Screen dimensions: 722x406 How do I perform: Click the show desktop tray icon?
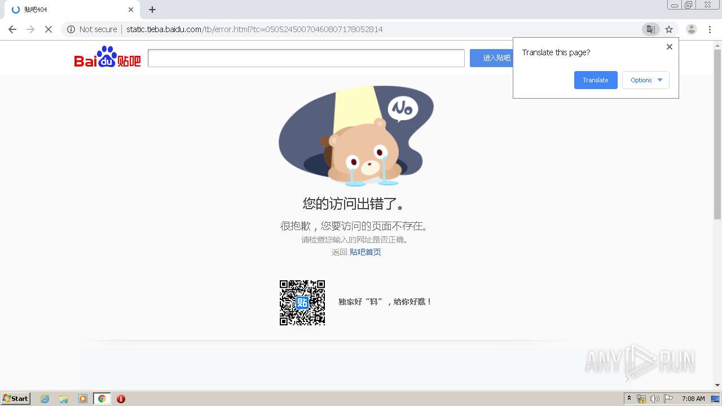716,399
